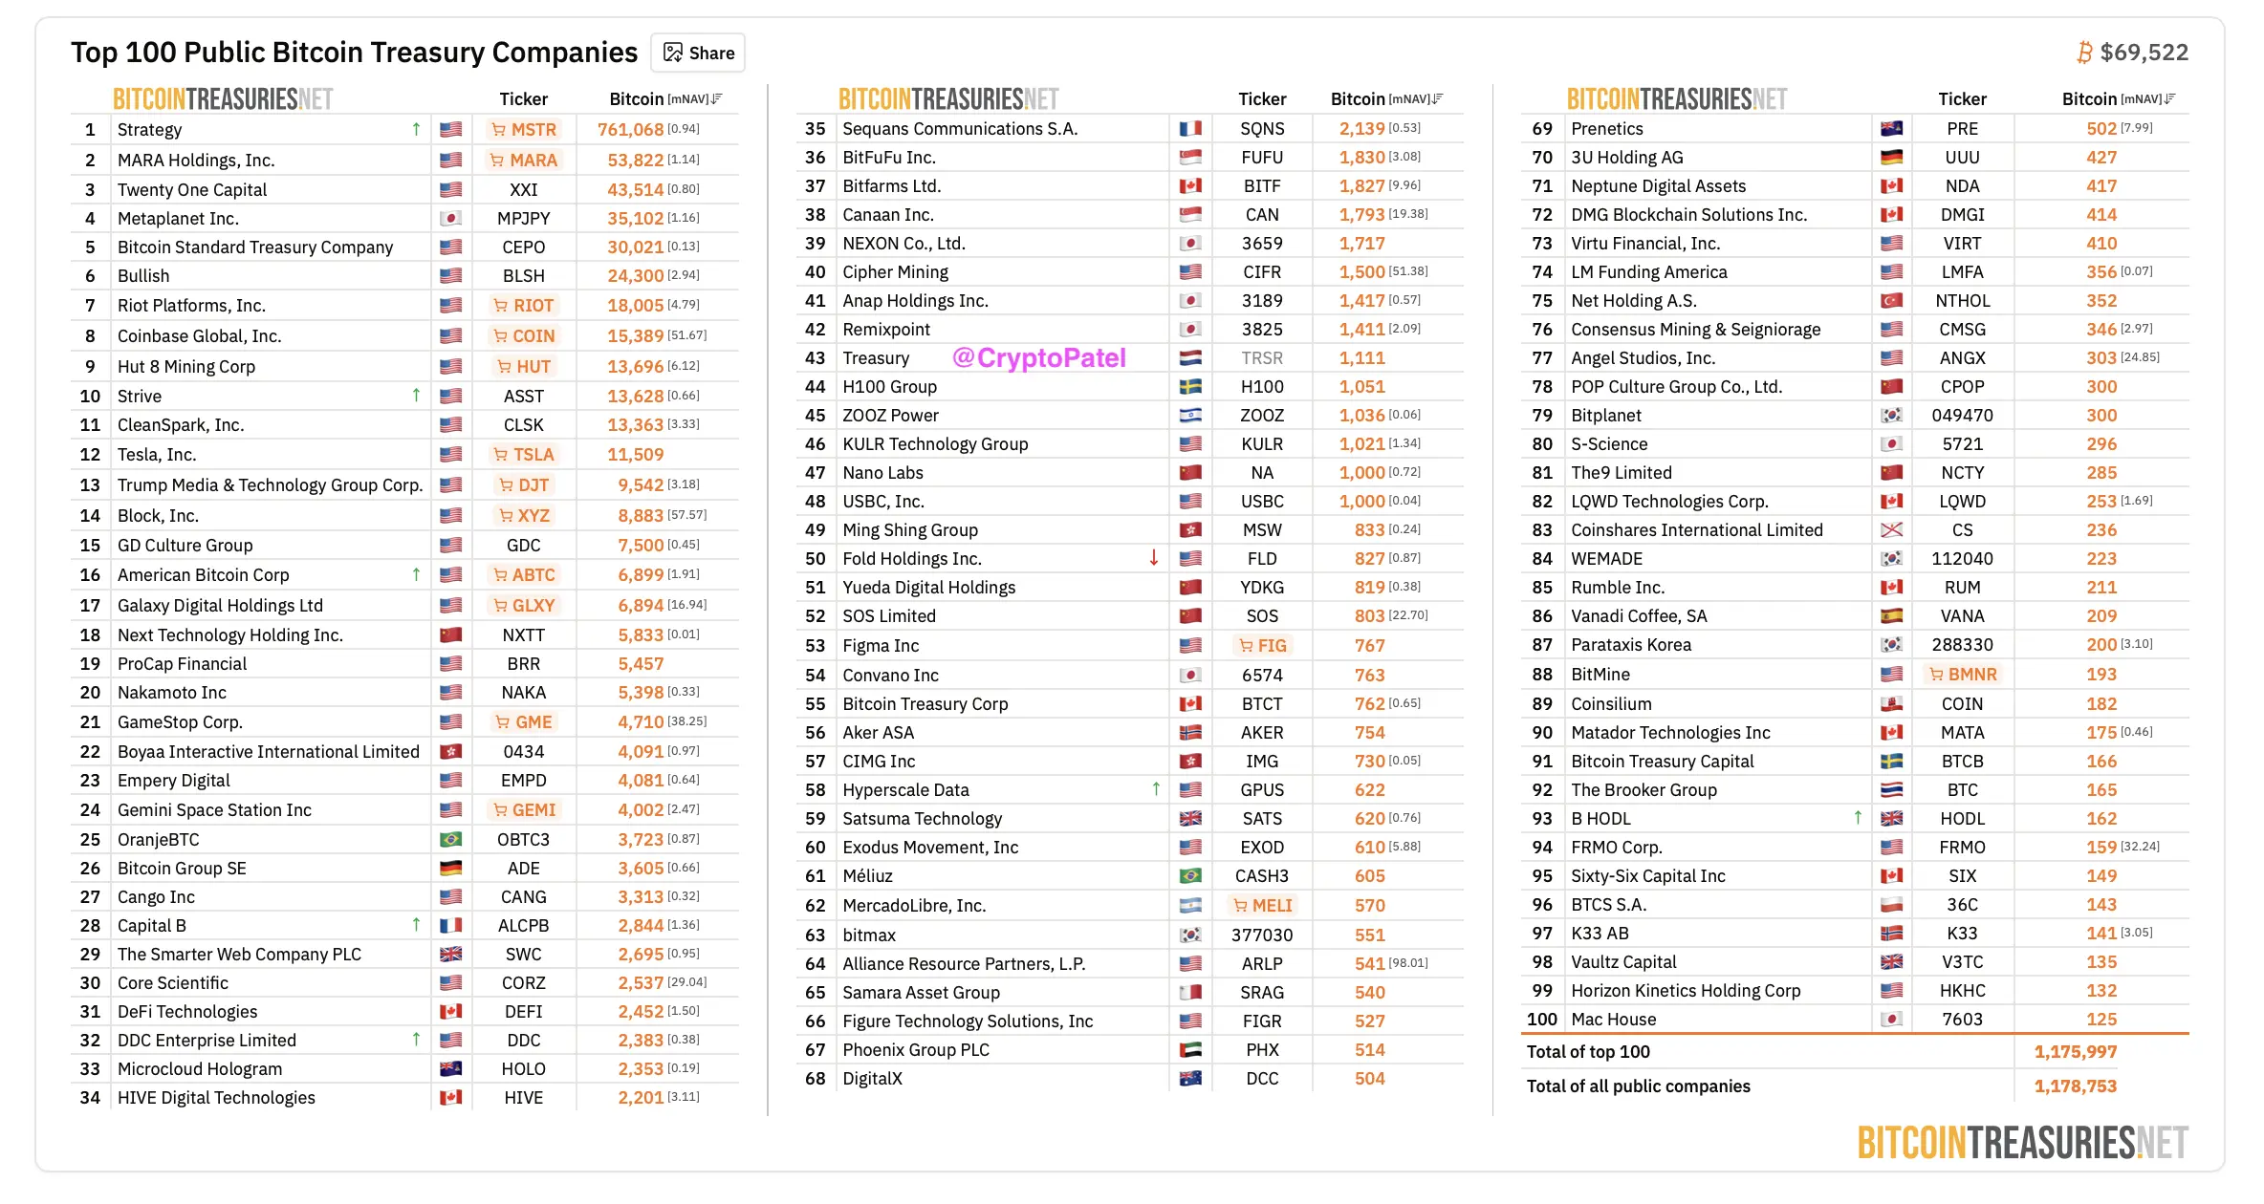This screenshot has width=2264, height=1204.
Task: Click the FIG ticker cart badge
Action: [1262, 646]
